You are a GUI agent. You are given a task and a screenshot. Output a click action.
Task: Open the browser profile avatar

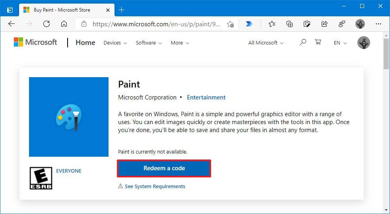[x=360, y=24]
